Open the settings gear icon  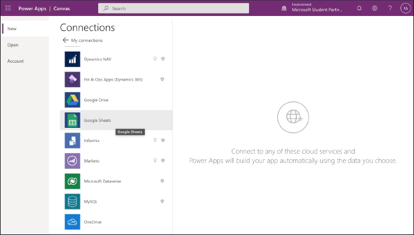374,8
